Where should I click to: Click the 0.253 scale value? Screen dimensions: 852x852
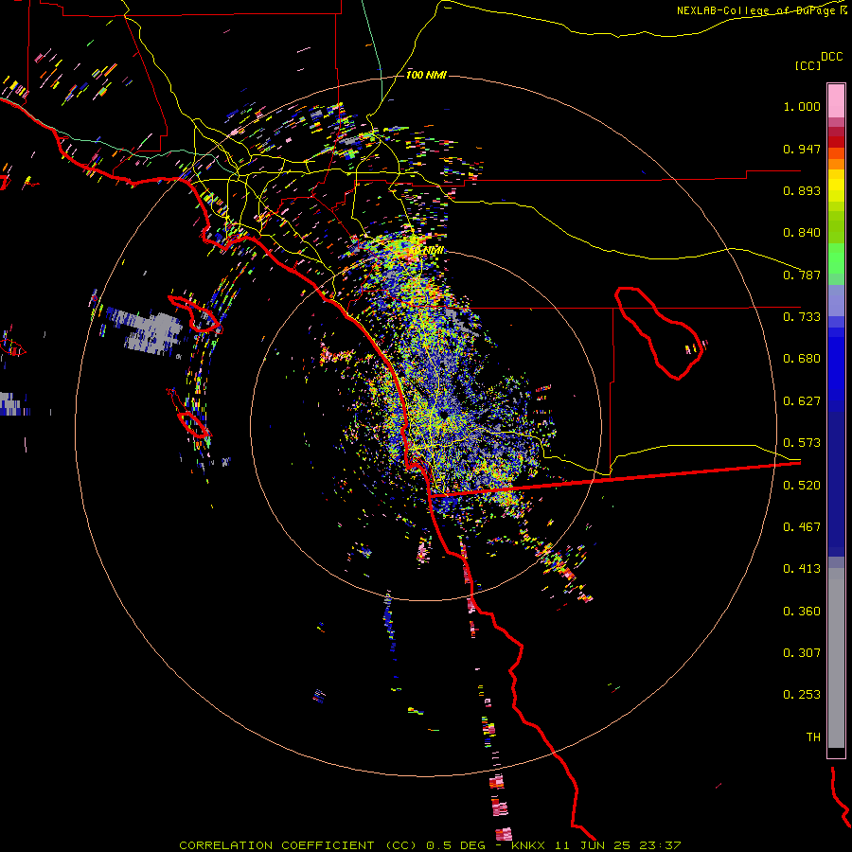coord(802,695)
